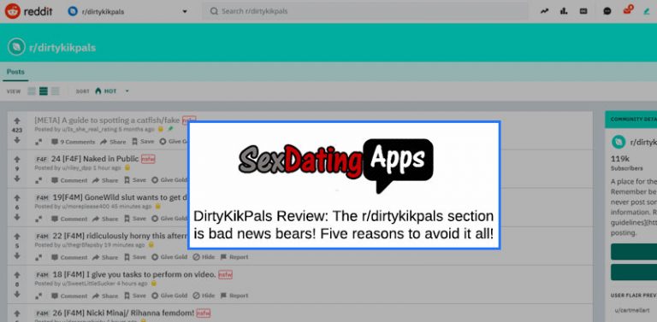Image resolution: width=657 pixels, height=322 pixels.
Task: Open the '26 [F4M] Nicki Minaj/ Rihanna' post title
Action: pyautogui.click(x=123, y=313)
